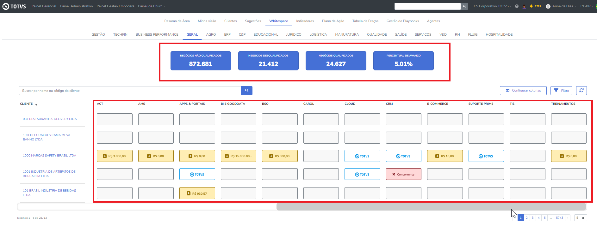Click the Negócios Desqualificados card
Image resolution: width=597 pixels, height=226 pixels.
point(268,61)
